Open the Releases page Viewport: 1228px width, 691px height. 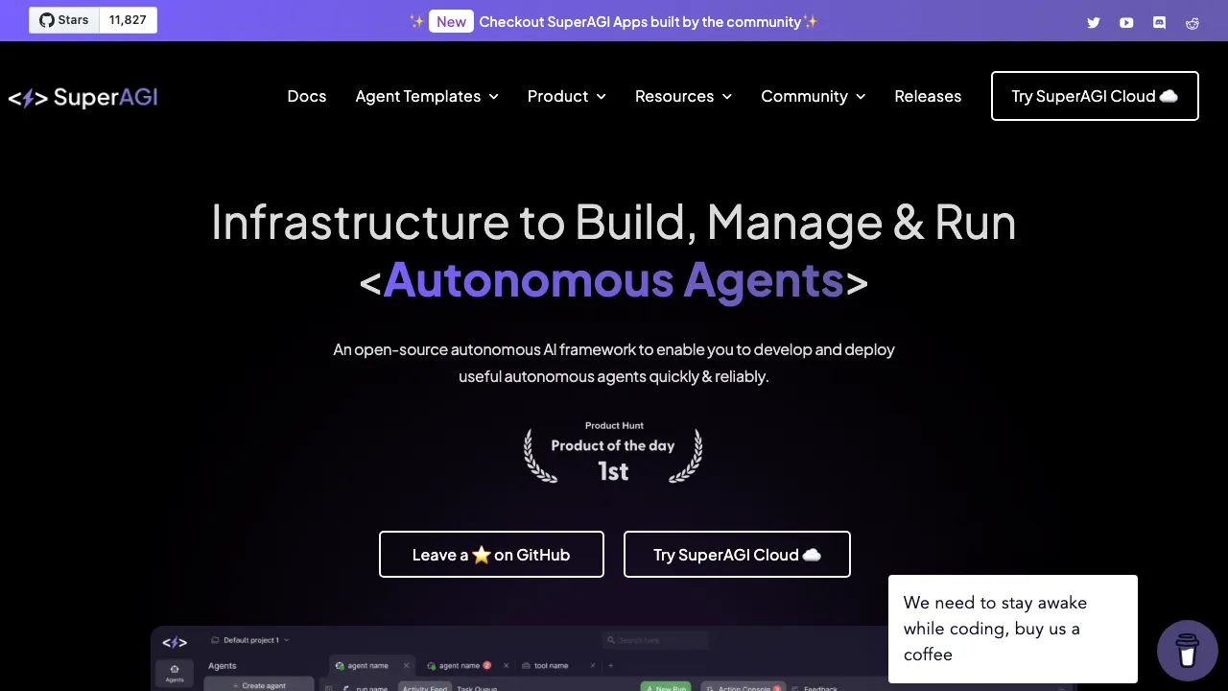point(928,96)
